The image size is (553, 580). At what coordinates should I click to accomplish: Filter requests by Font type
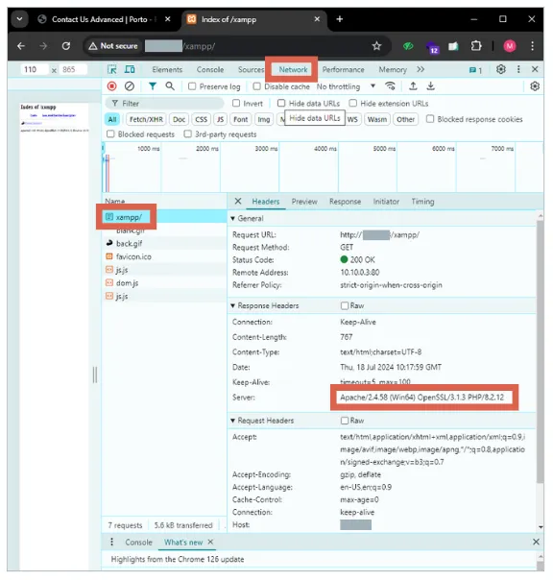point(240,119)
